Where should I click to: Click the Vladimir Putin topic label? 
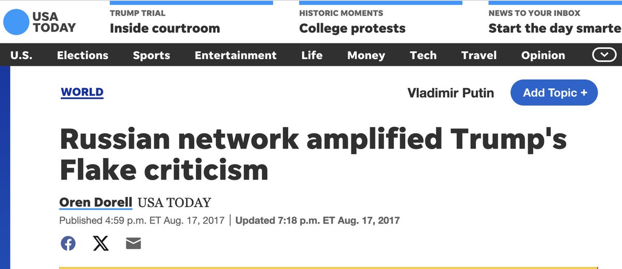point(450,93)
